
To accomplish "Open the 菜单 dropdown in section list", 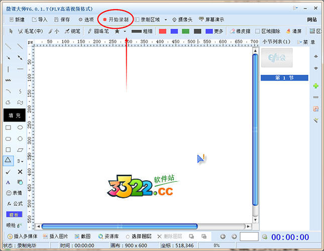I will (x=306, y=42).
